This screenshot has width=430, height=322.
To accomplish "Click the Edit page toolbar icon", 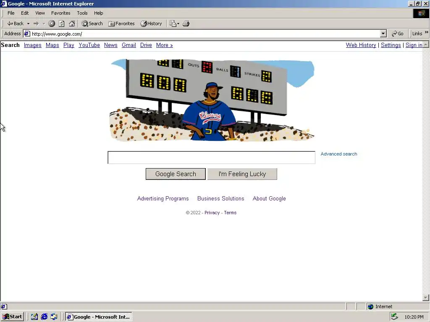I will pos(173,23).
